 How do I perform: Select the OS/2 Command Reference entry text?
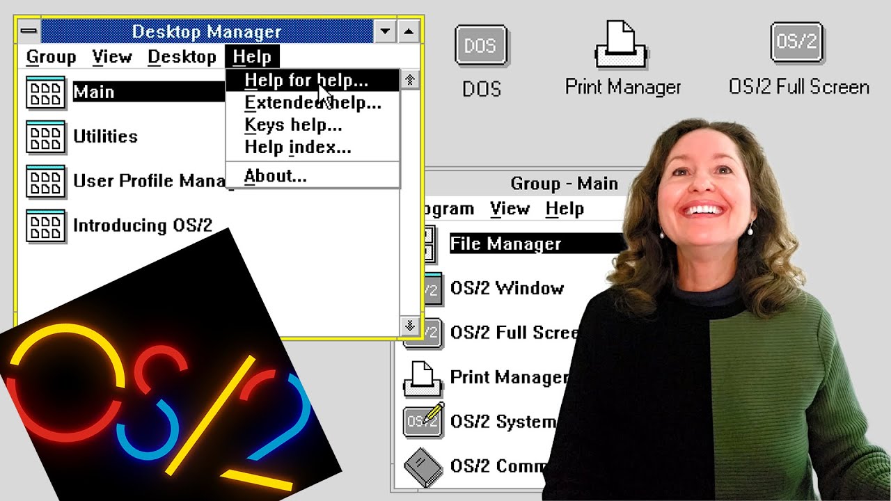[x=498, y=466]
